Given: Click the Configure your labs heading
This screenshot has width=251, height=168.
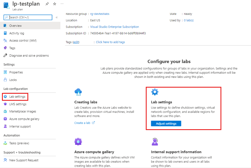Looking at the screenshot, I should point(169,61).
